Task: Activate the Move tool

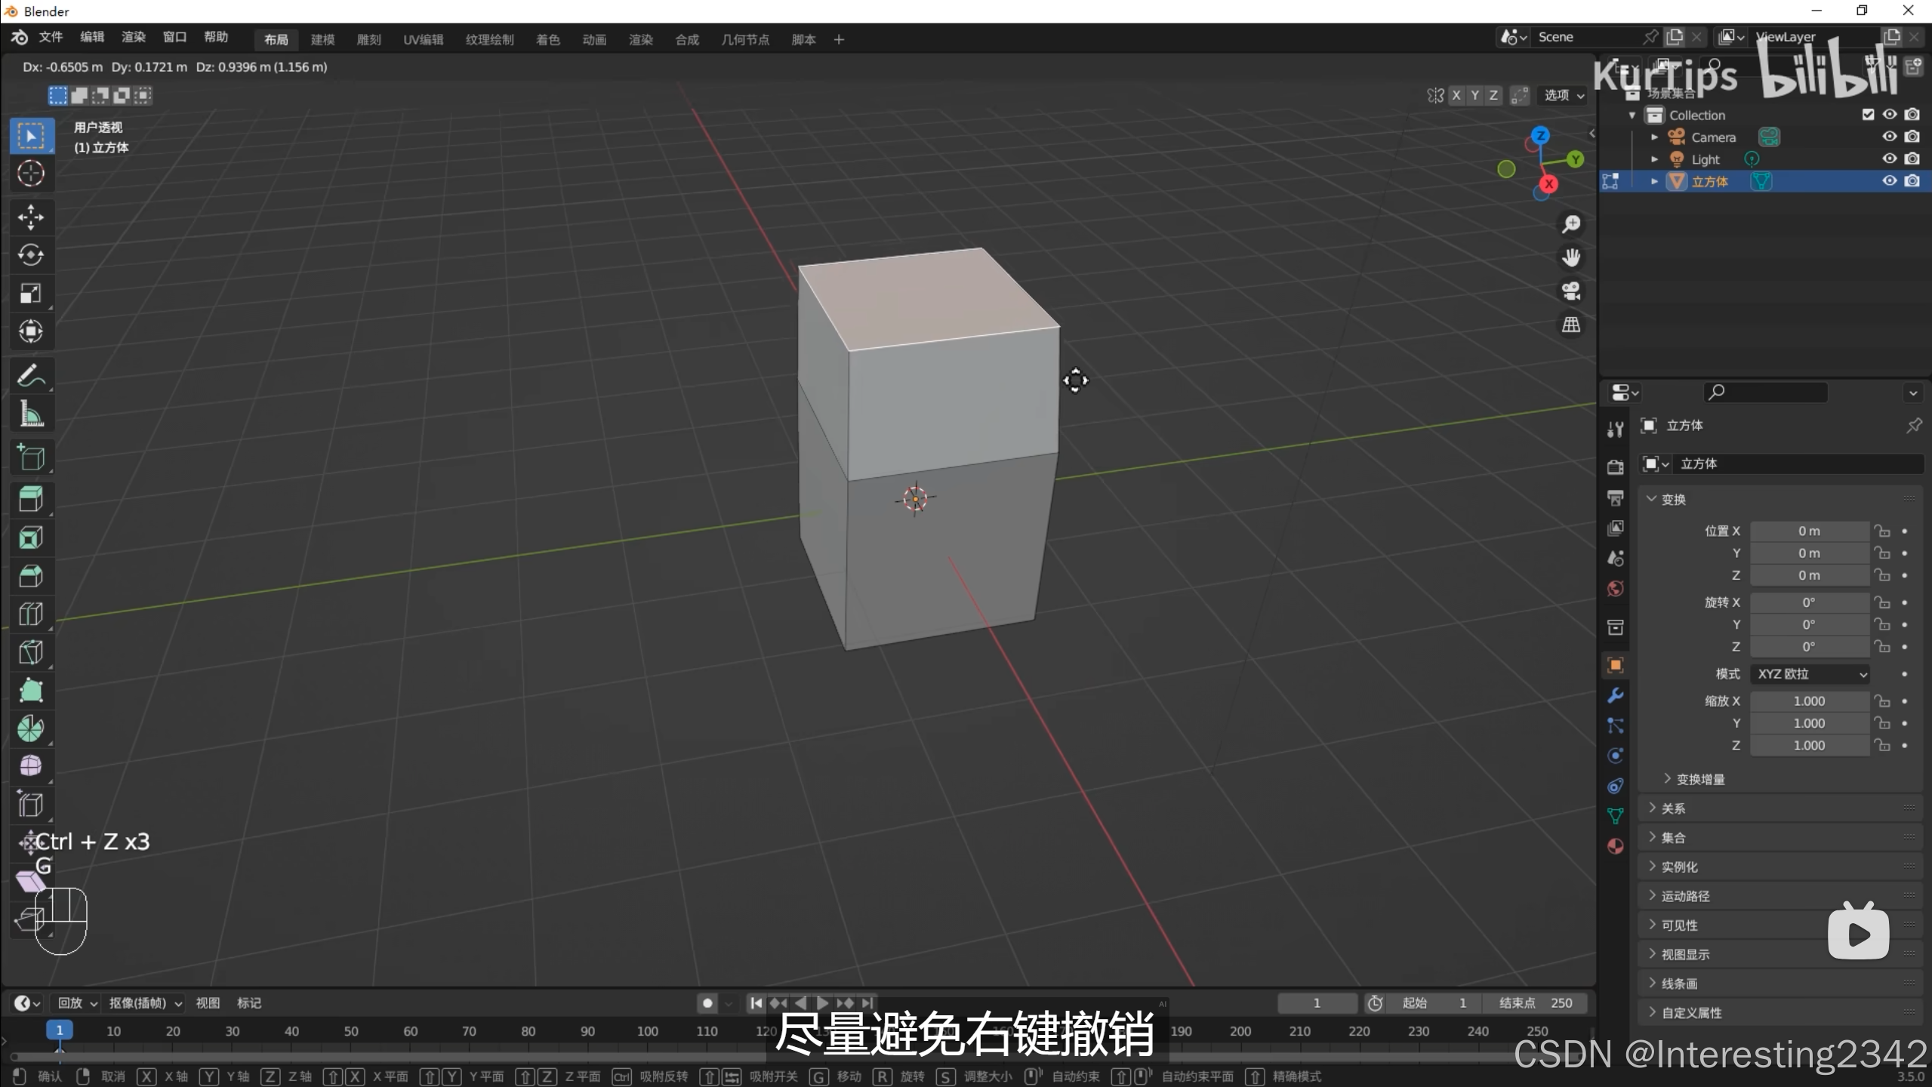Action: click(31, 217)
